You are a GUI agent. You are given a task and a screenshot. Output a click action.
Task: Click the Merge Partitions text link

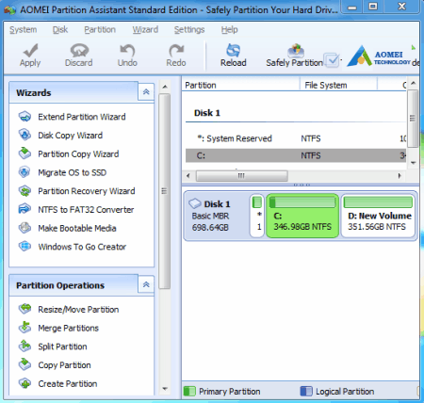click(x=69, y=328)
